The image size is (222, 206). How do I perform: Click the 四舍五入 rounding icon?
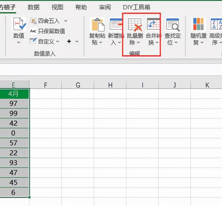[x=33, y=21]
